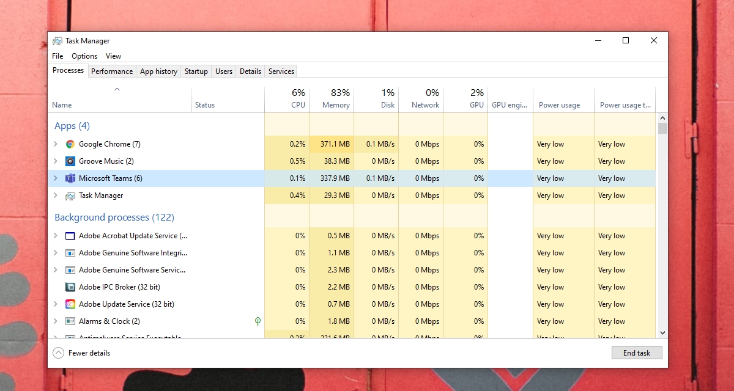Open the View menu
The width and height of the screenshot is (734, 391).
tap(114, 56)
